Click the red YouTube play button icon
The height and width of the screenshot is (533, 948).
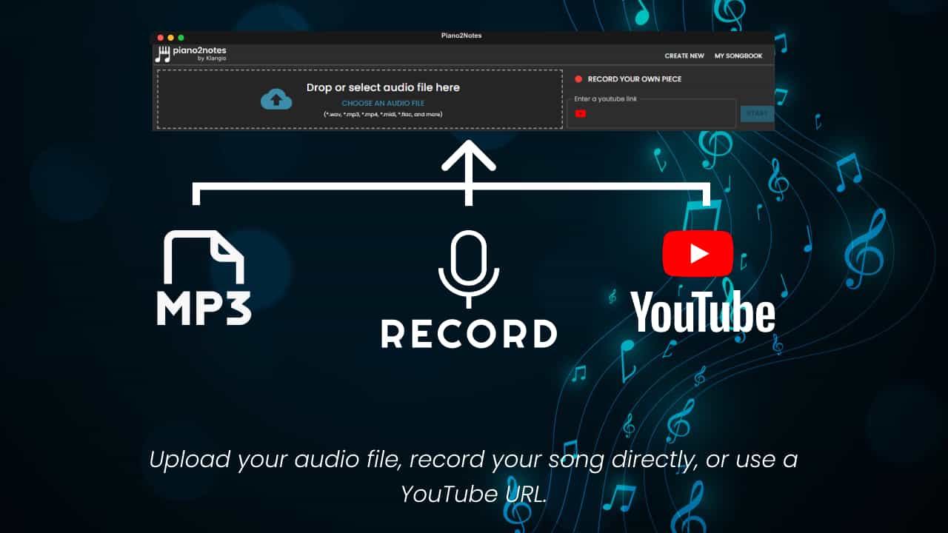click(697, 252)
